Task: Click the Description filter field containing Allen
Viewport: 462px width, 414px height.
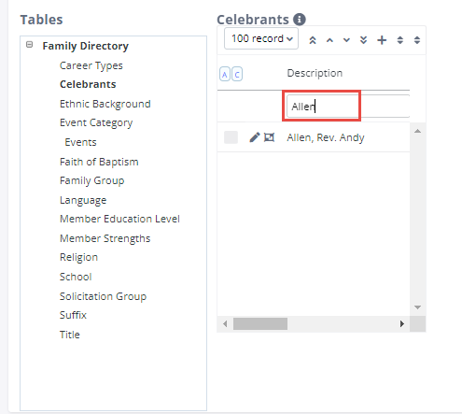Action: point(348,107)
